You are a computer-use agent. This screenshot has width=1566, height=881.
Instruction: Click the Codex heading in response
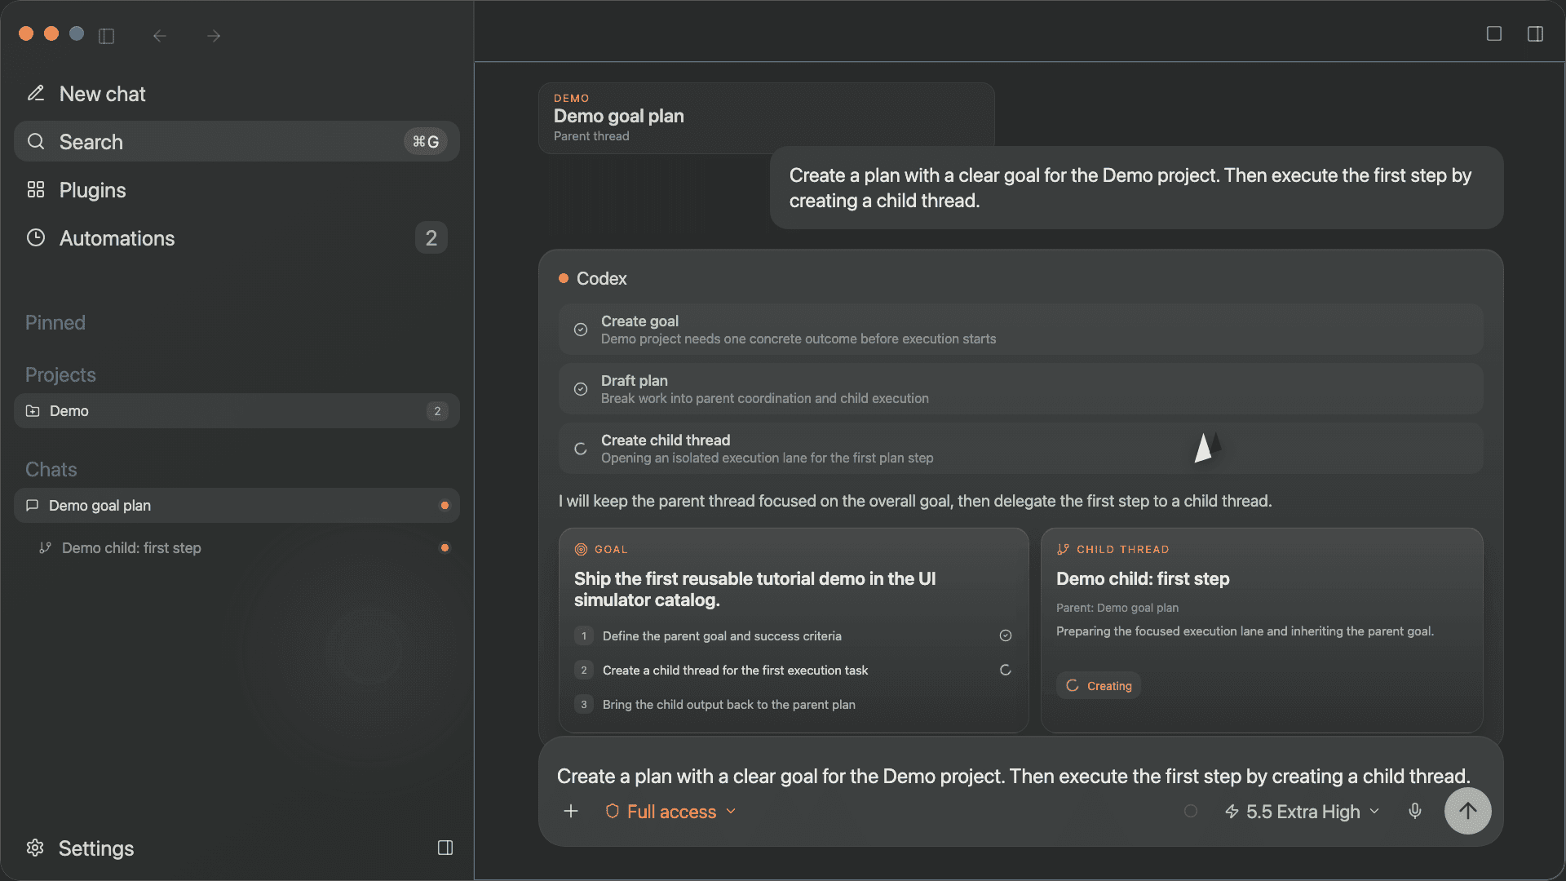[x=602, y=279]
